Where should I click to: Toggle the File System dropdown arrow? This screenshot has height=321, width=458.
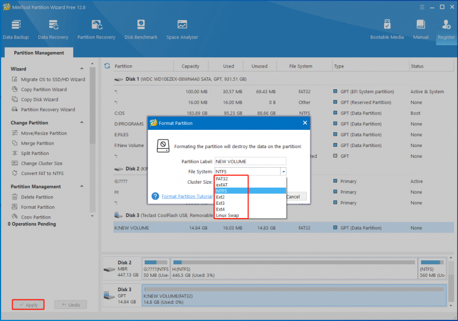tap(283, 172)
